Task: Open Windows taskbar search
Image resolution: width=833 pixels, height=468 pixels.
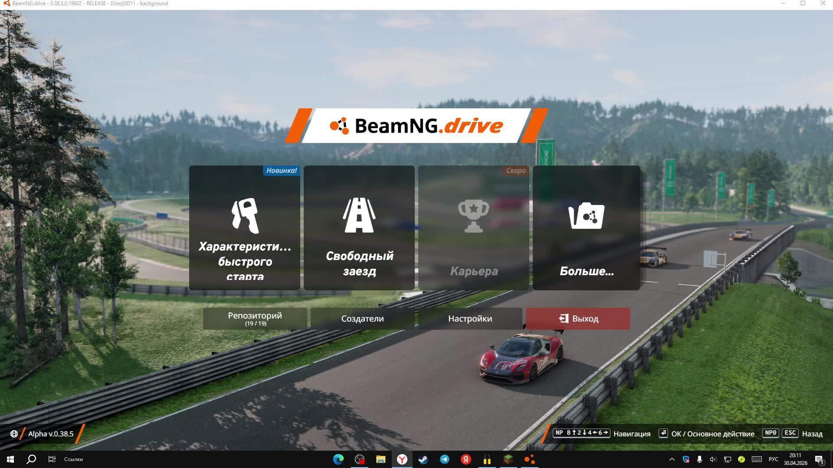Action: (x=31, y=459)
